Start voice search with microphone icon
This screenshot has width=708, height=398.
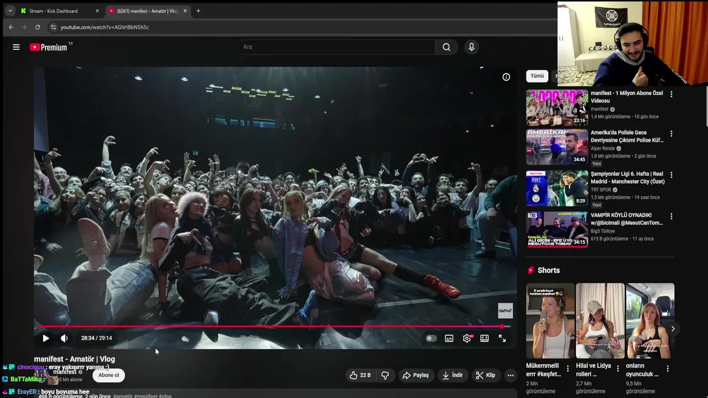click(x=471, y=47)
